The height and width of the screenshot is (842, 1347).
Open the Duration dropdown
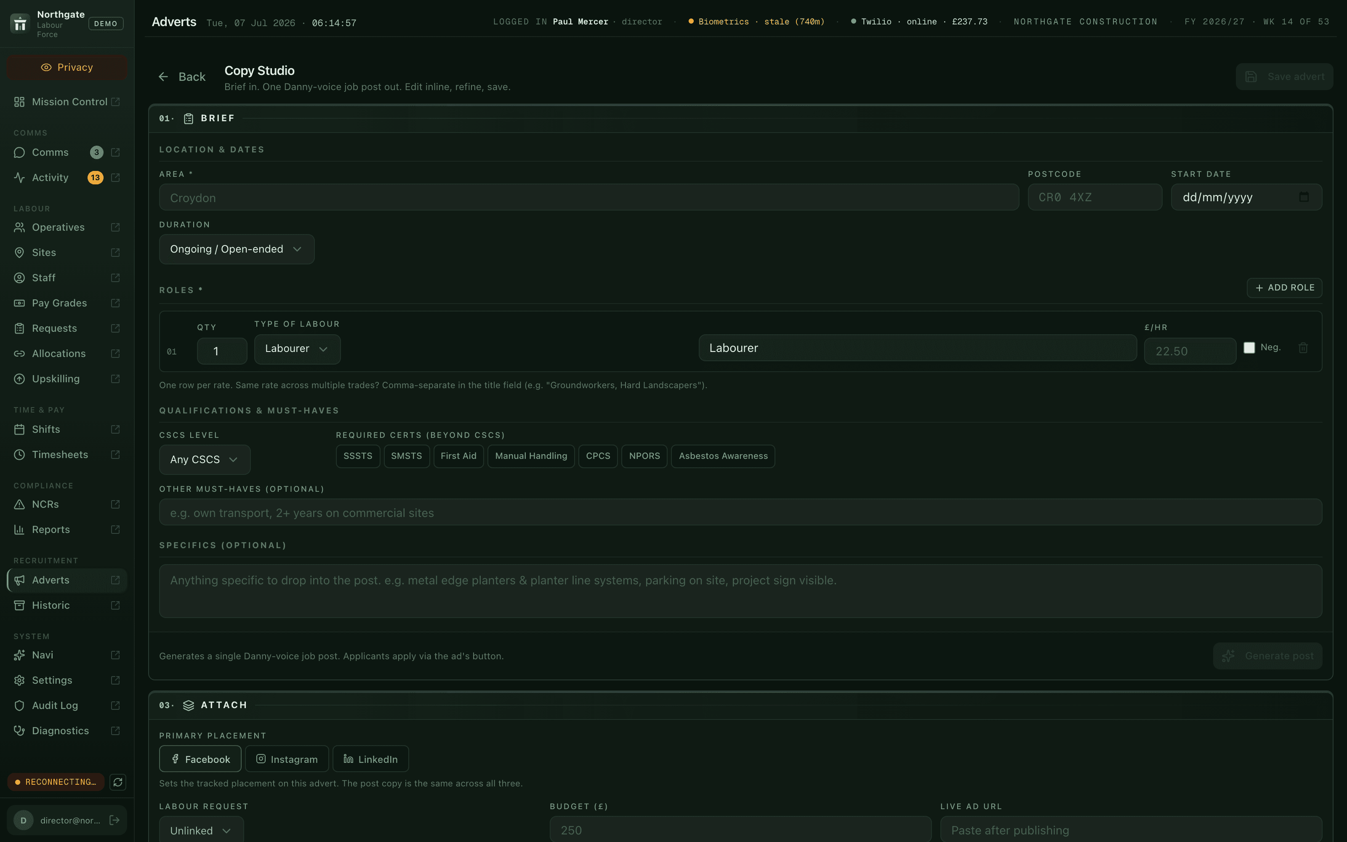click(237, 249)
